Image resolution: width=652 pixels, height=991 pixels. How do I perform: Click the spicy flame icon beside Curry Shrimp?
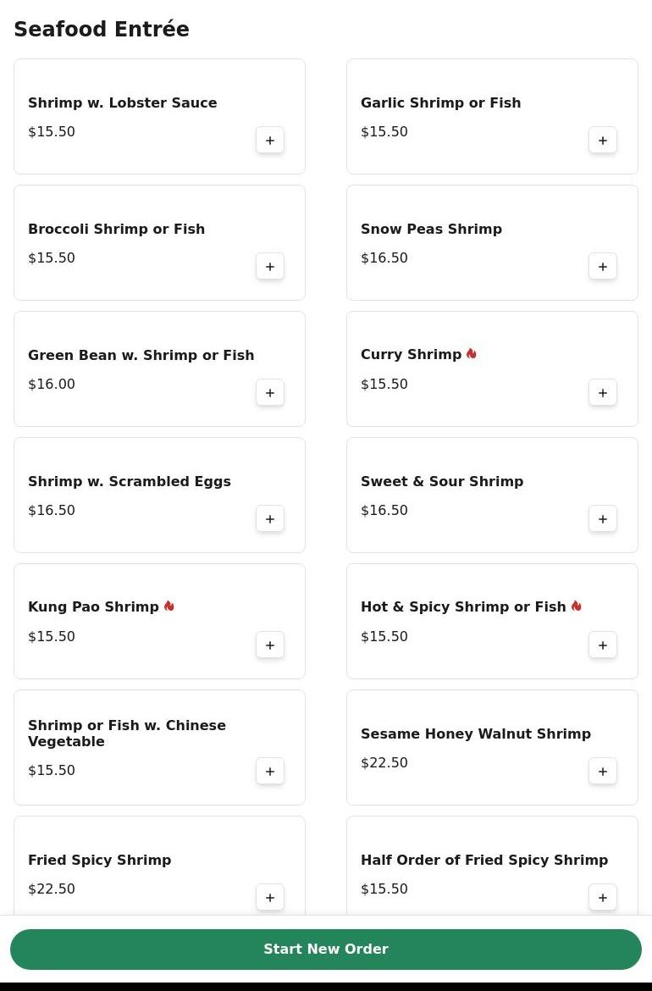pos(472,354)
